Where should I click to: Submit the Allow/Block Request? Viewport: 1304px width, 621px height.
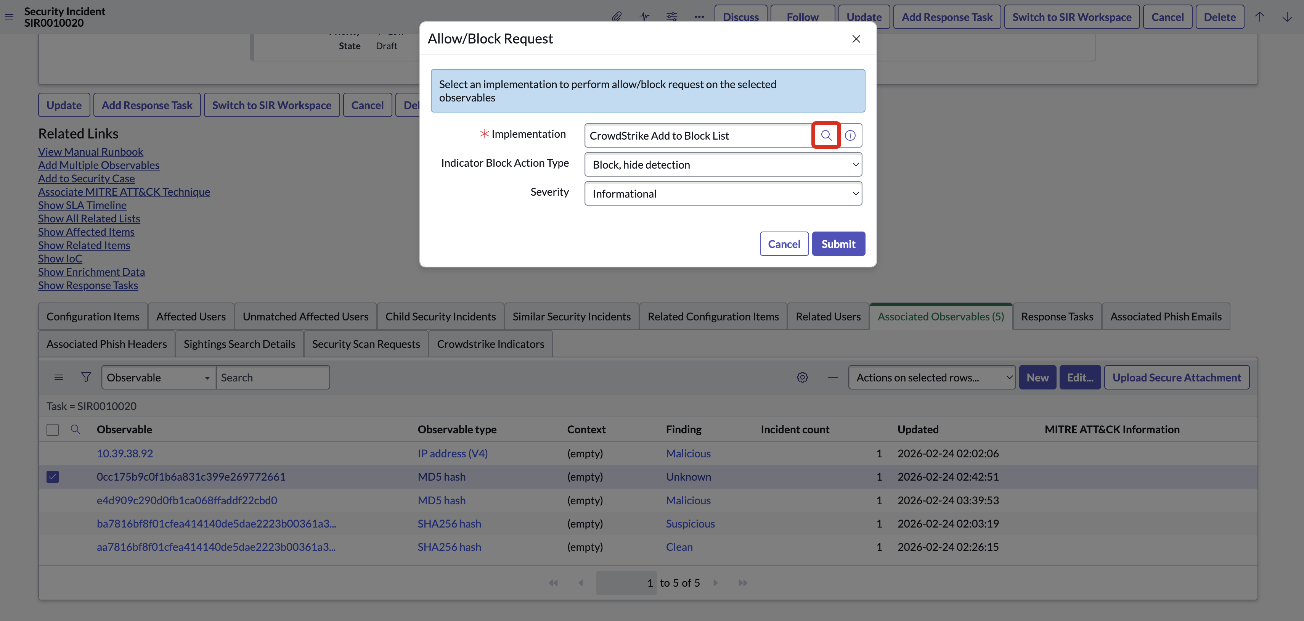click(838, 244)
